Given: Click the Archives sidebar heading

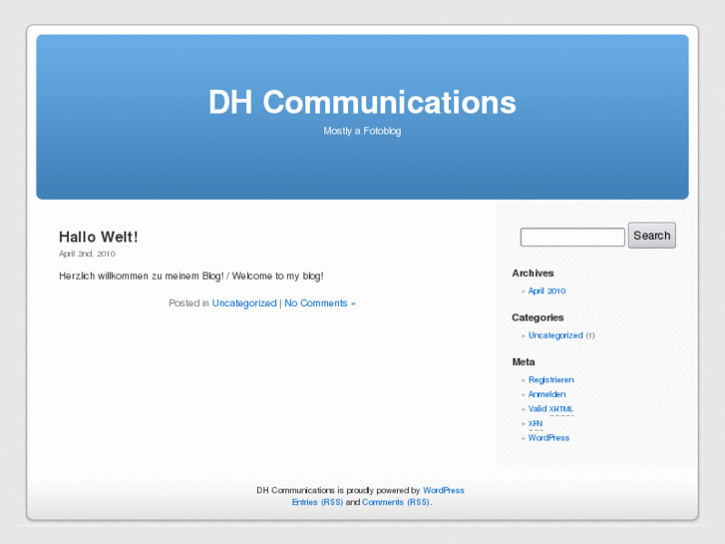Looking at the screenshot, I should tap(533, 273).
